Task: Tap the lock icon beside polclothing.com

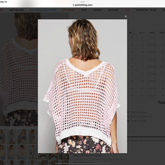Action: (x=73, y=5)
